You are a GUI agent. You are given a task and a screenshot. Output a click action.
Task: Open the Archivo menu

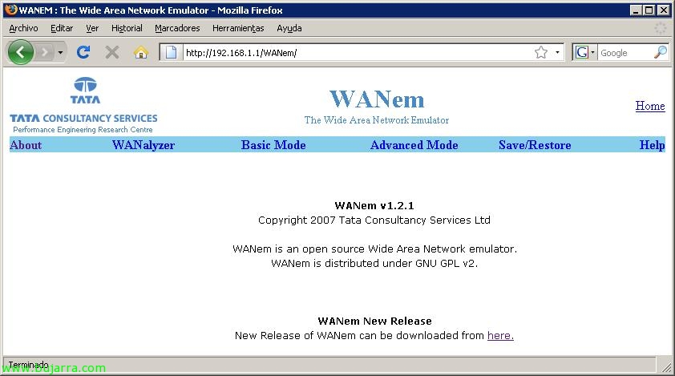(x=24, y=28)
